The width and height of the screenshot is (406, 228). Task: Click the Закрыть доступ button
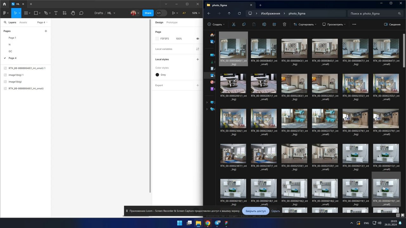click(x=255, y=211)
